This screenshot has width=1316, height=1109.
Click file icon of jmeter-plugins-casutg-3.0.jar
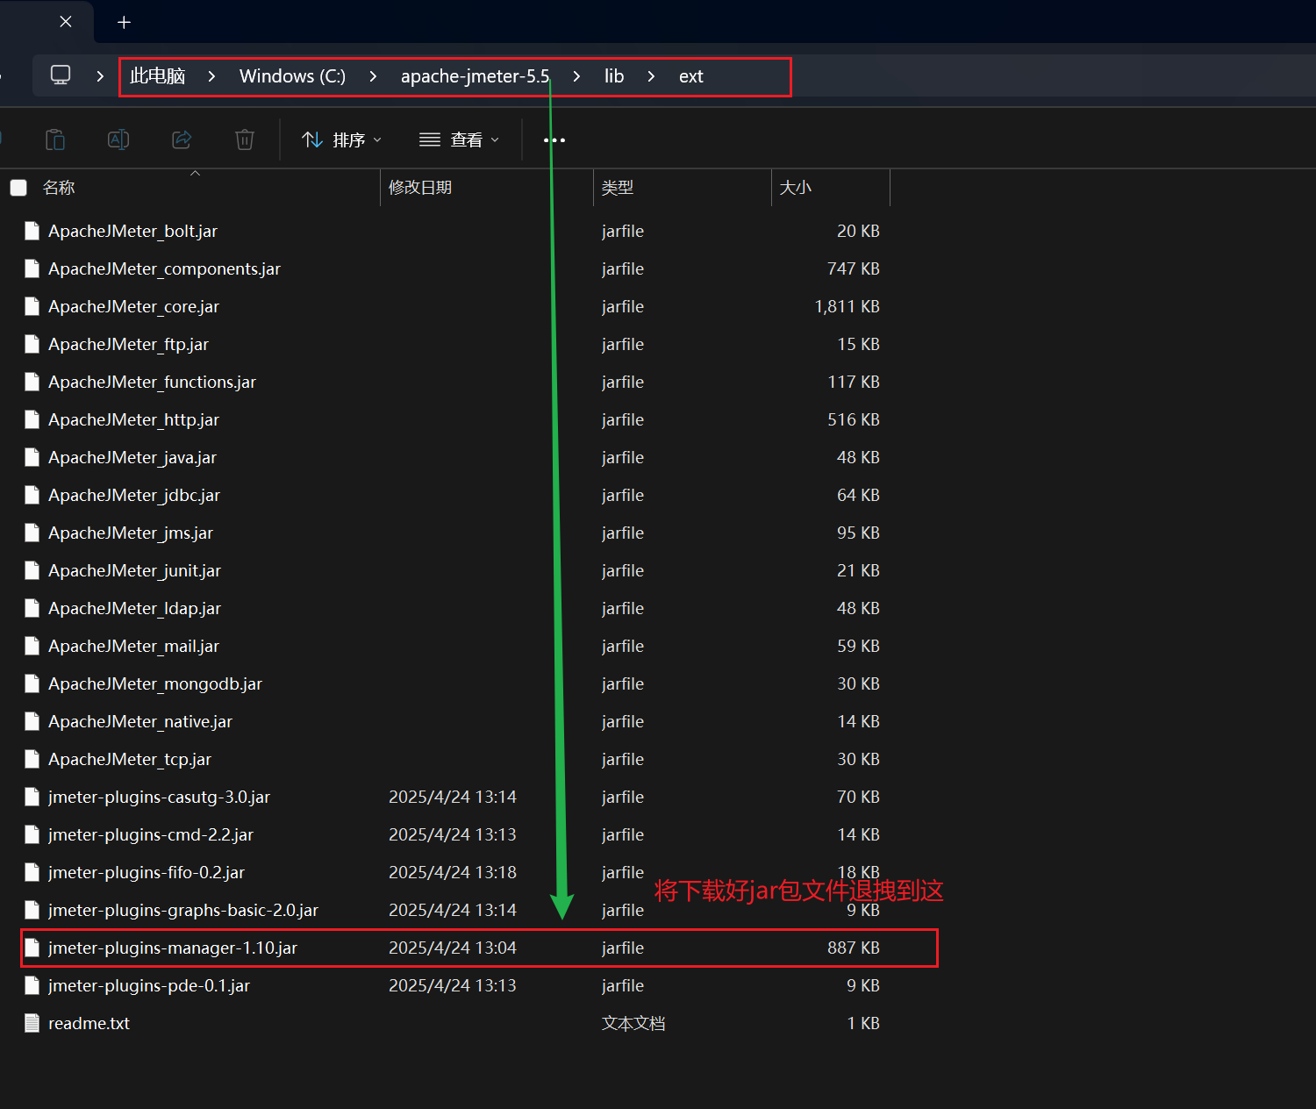click(32, 797)
